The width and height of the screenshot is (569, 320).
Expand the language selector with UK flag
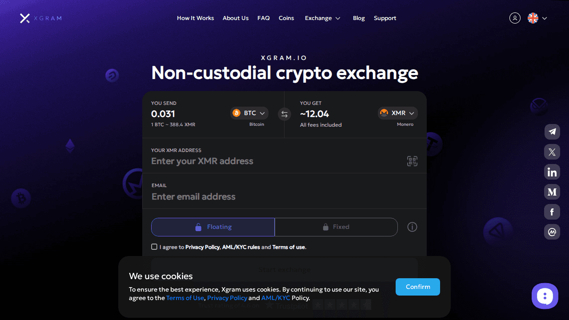click(x=537, y=18)
